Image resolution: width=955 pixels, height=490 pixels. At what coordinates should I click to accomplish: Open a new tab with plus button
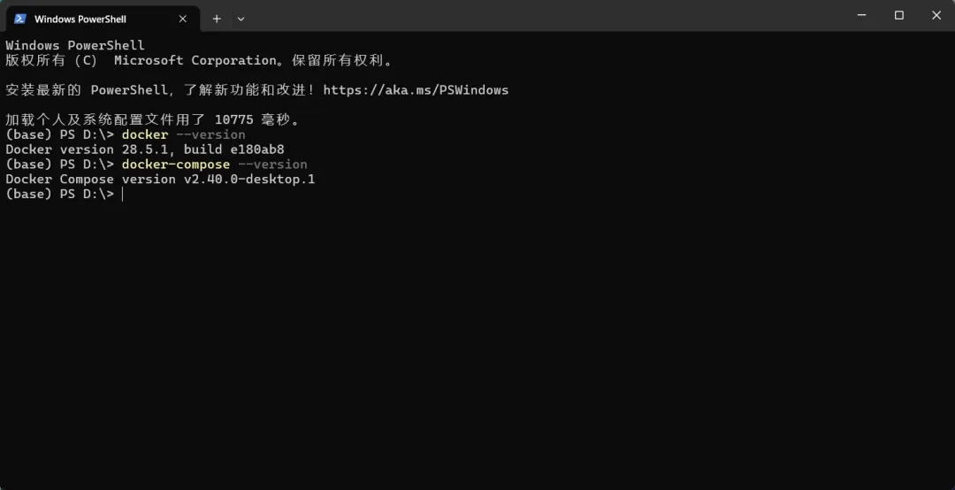click(x=217, y=19)
